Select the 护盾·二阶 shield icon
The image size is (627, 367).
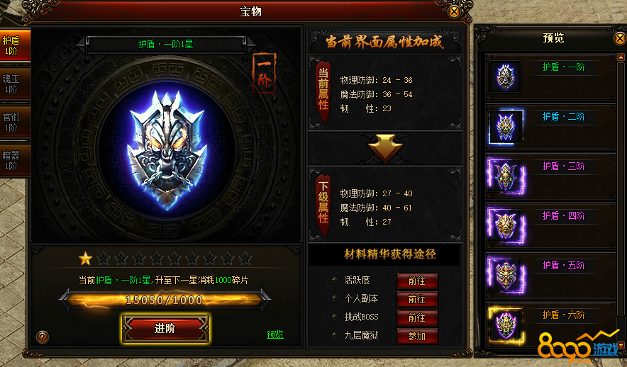point(506,127)
